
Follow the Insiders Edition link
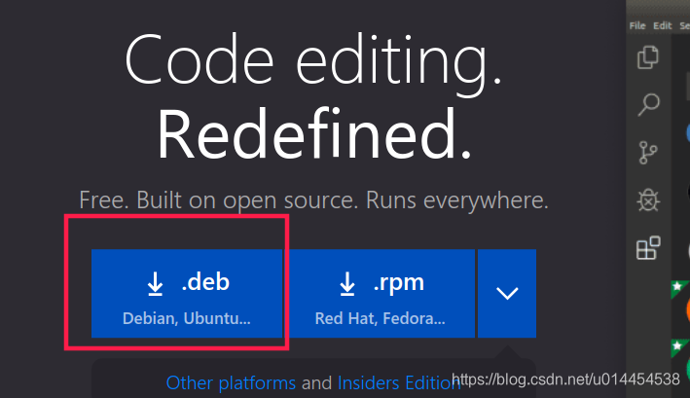pyautogui.click(x=399, y=383)
